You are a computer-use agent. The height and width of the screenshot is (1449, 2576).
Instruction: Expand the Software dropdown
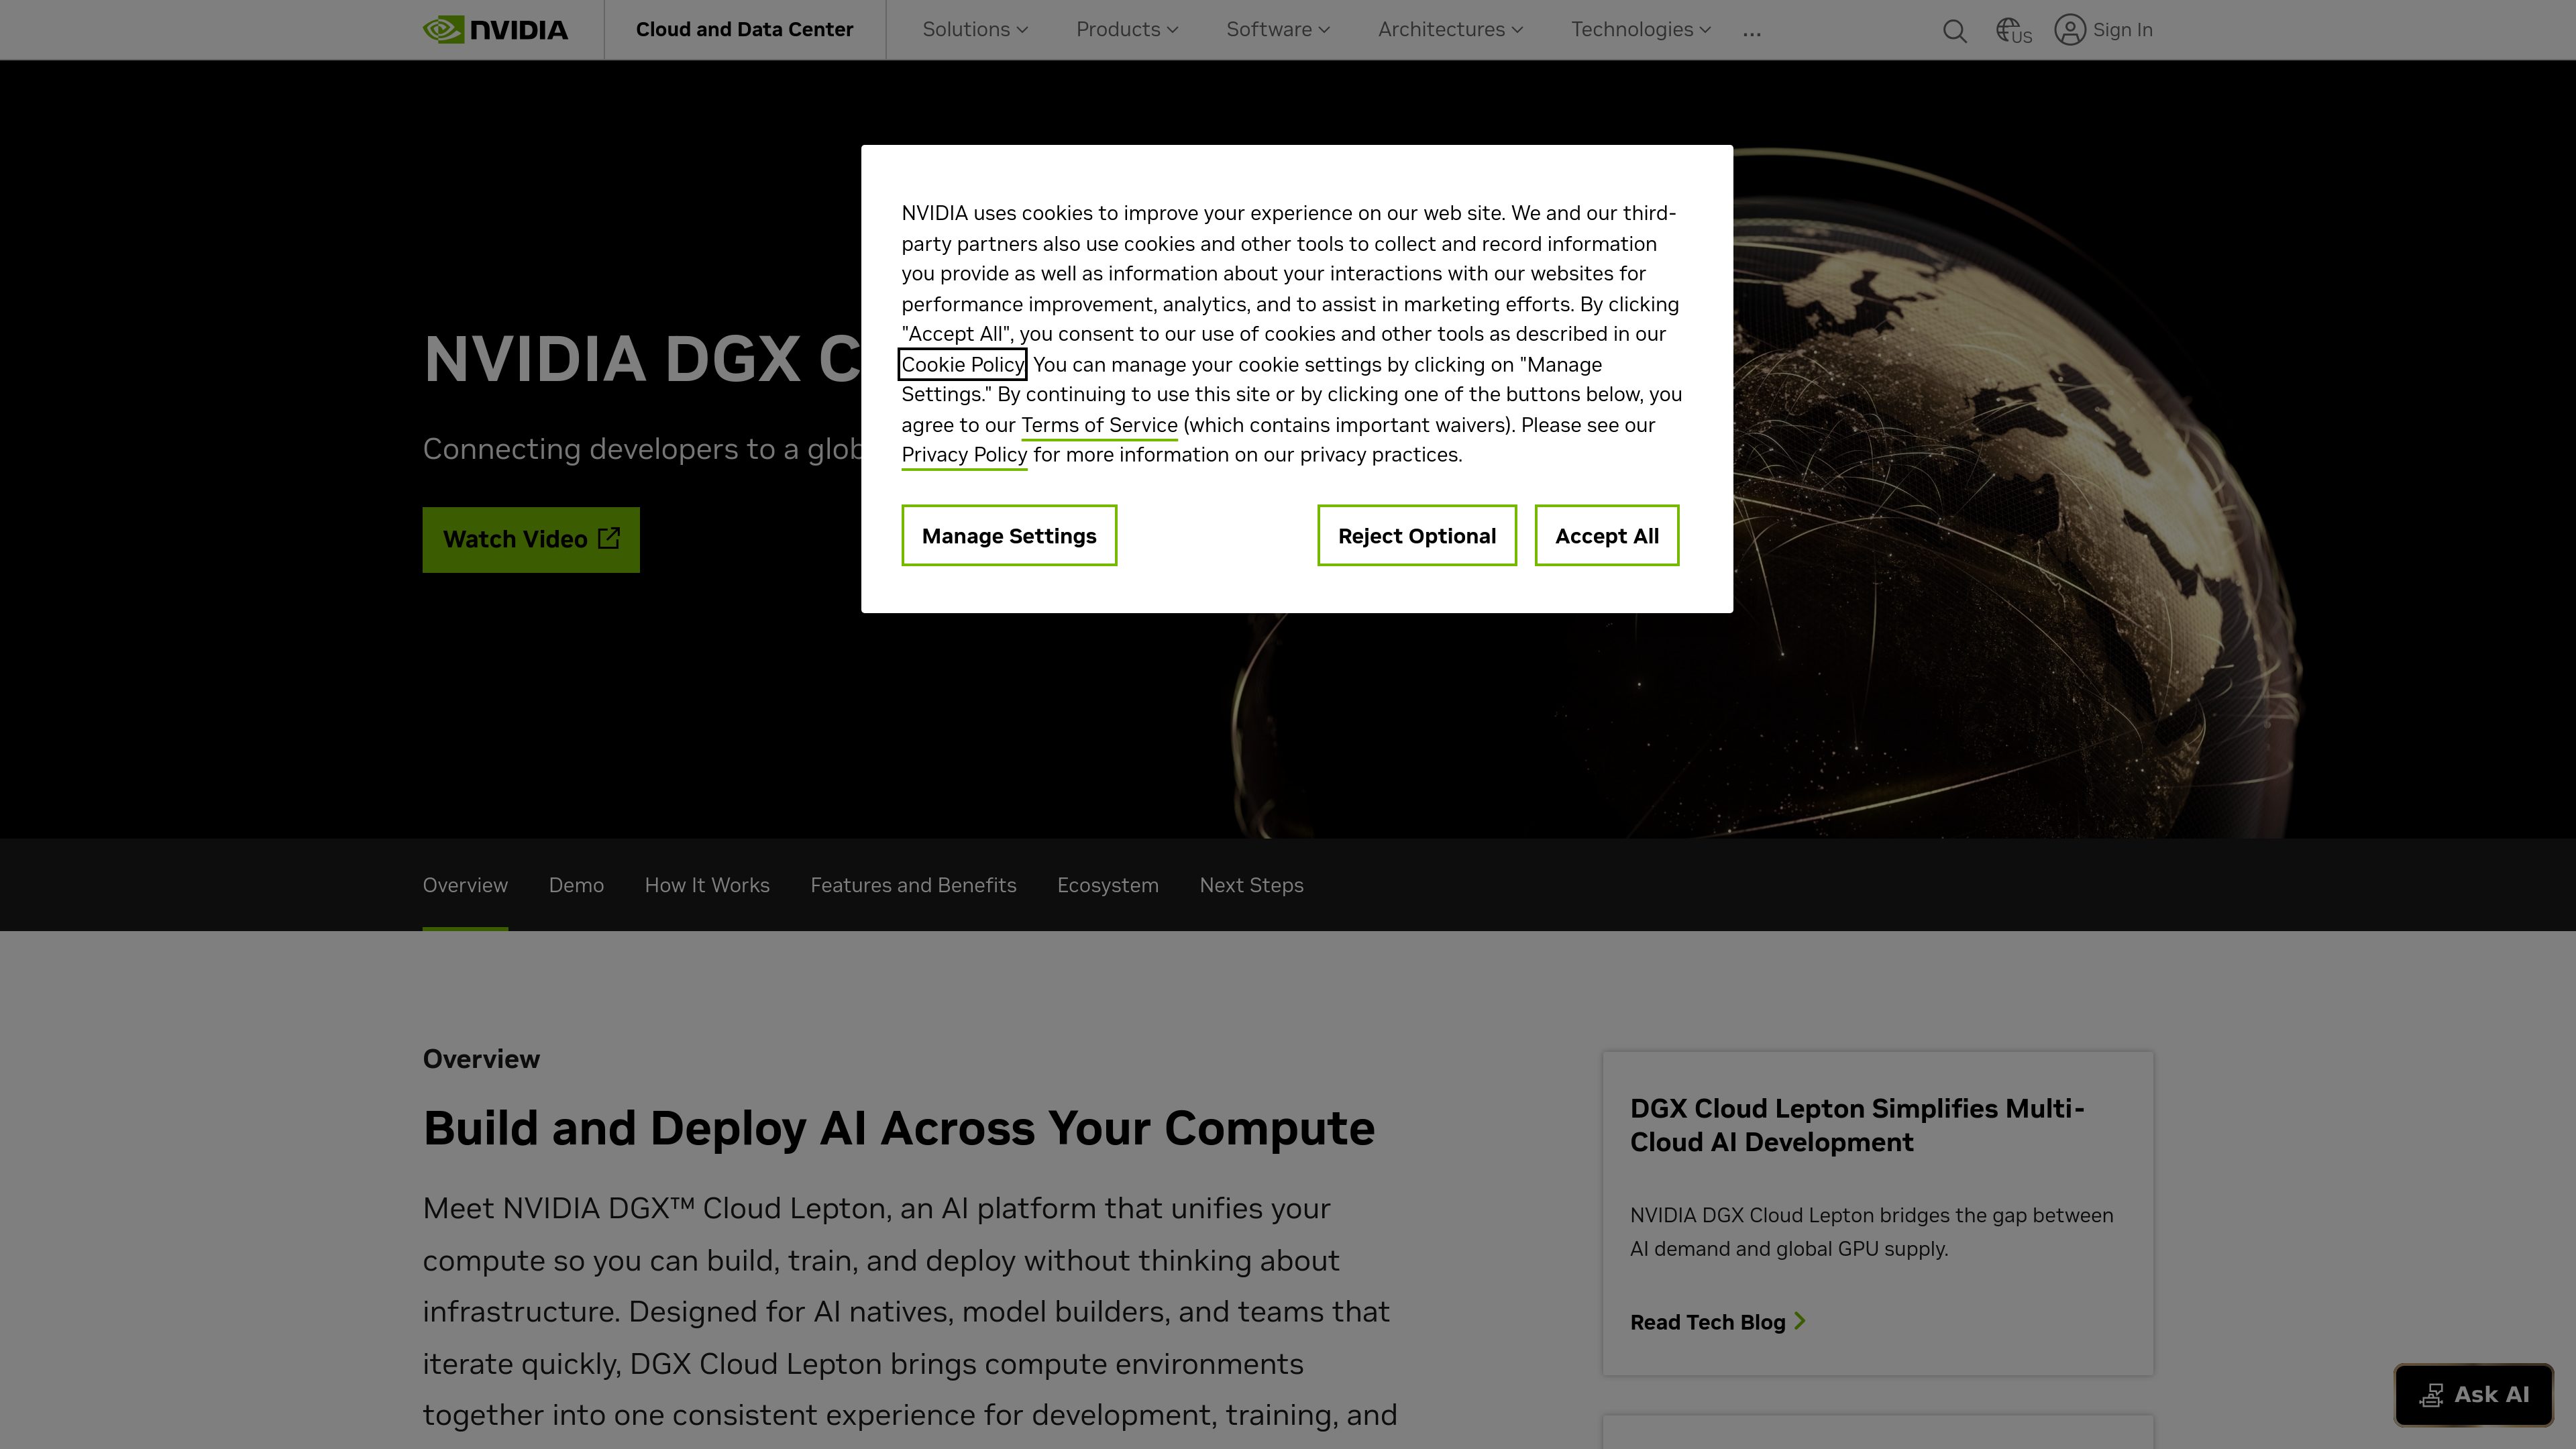coord(1278,30)
